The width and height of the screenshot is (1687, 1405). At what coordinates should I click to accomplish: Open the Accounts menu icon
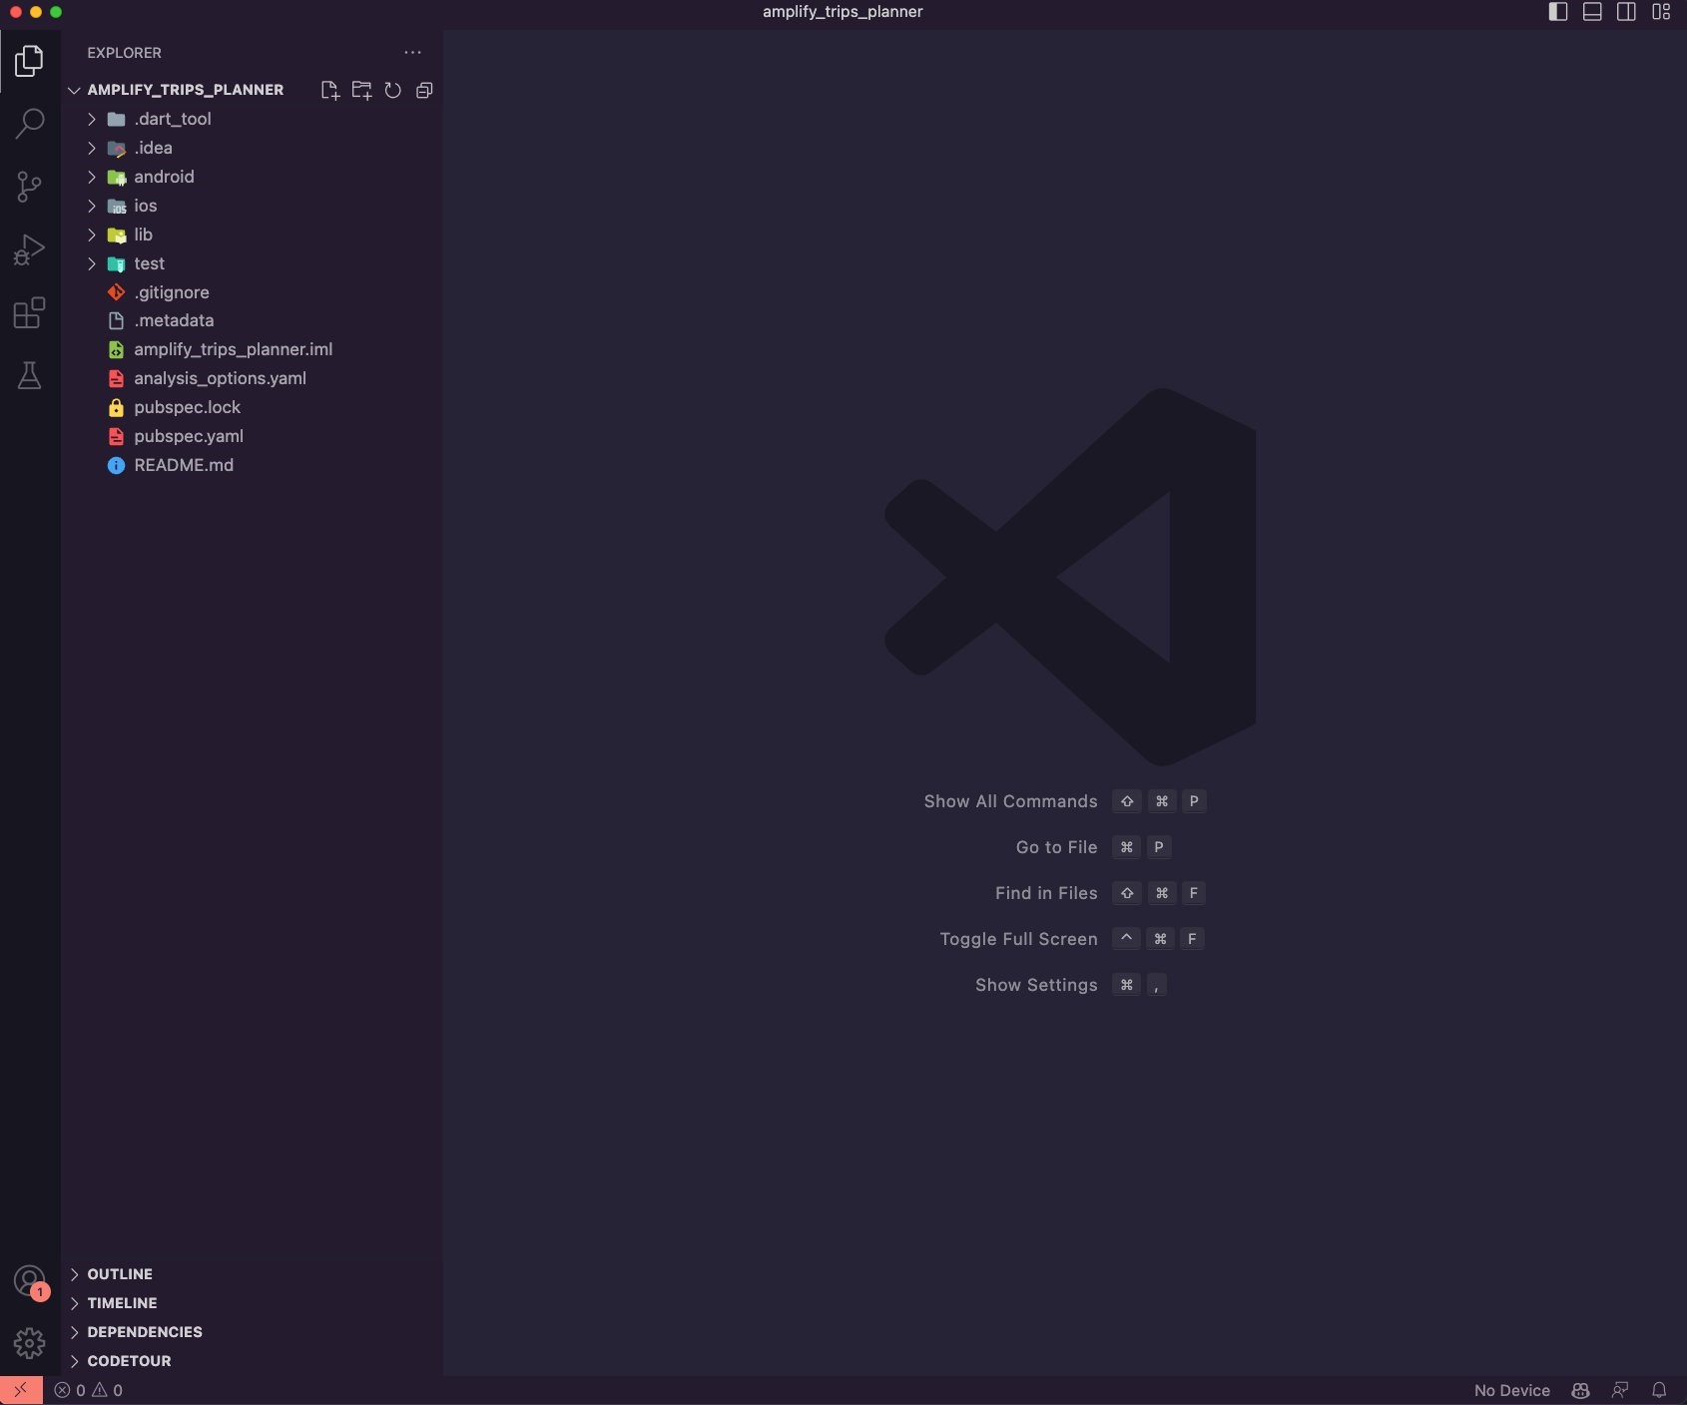(29, 1281)
